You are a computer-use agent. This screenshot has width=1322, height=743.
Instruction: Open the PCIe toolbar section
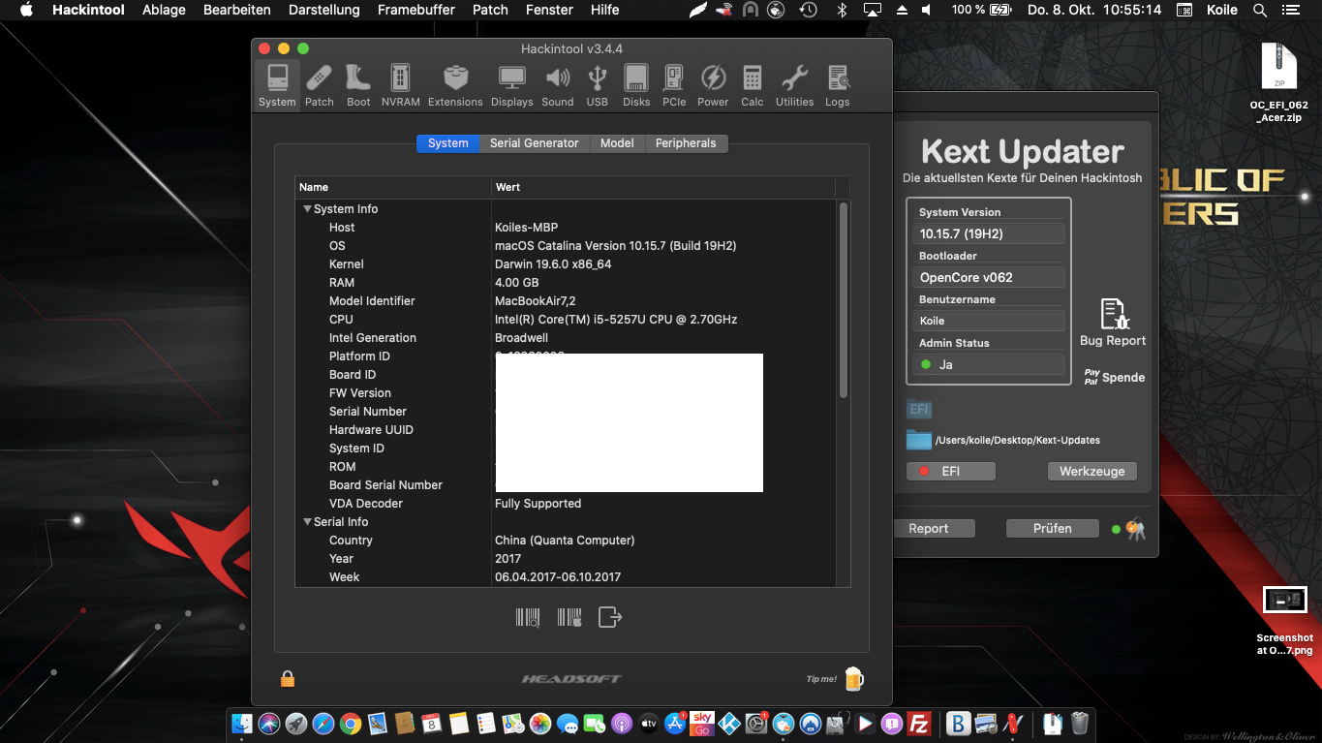click(x=674, y=85)
